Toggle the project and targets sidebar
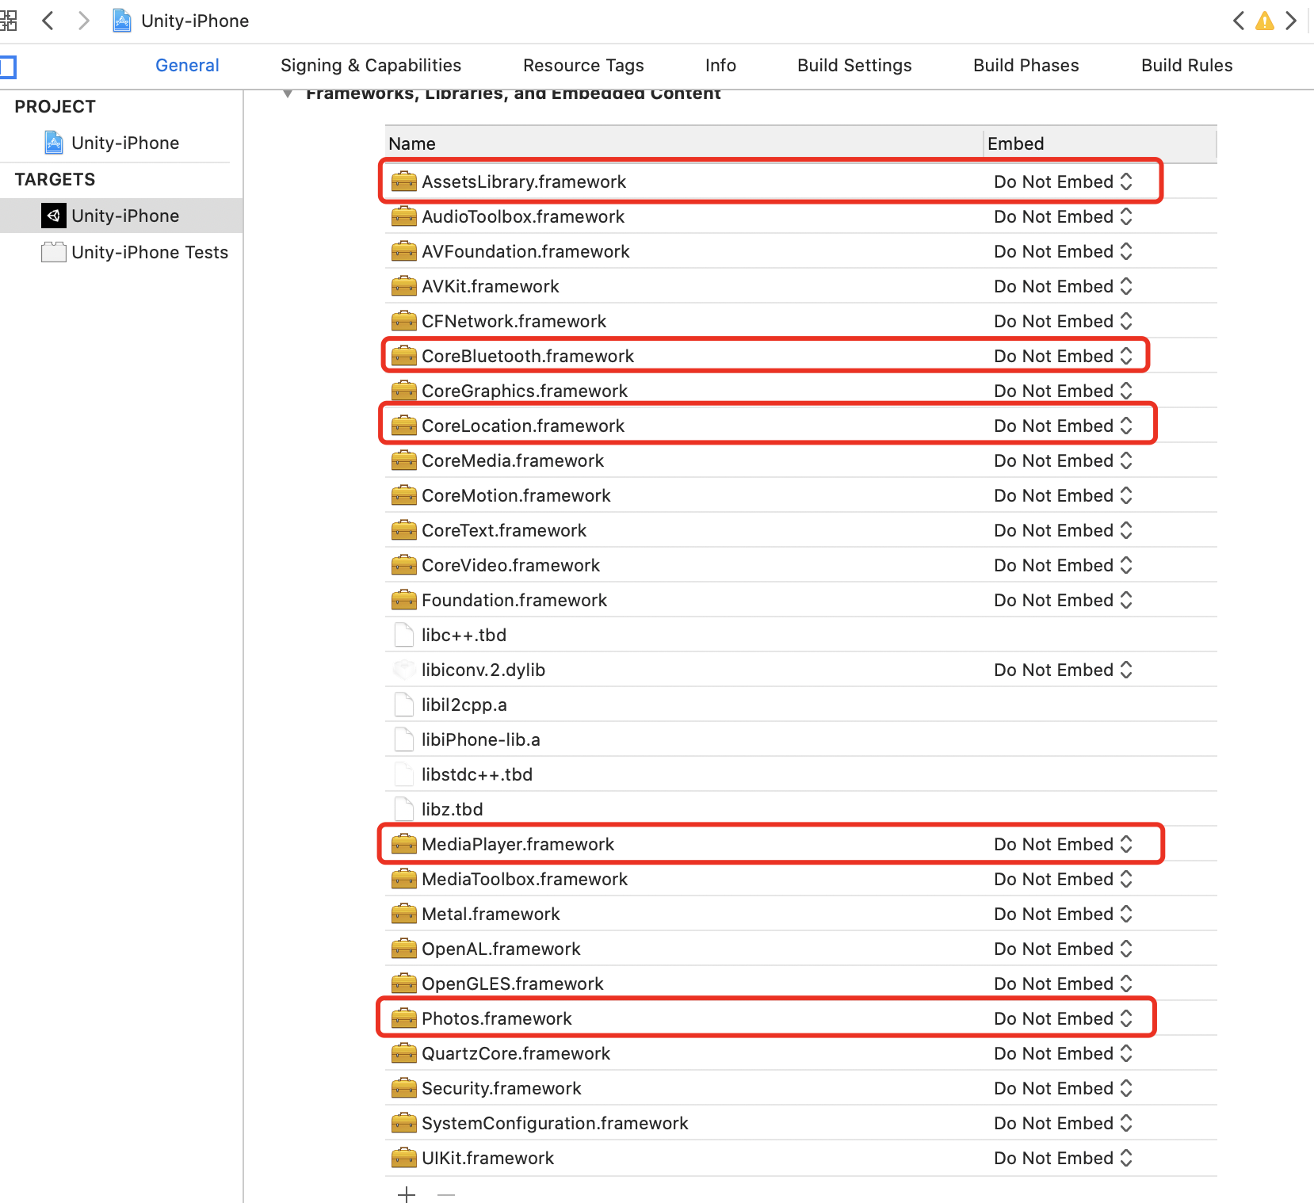This screenshot has height=1203, width=1314. pyautogui.click(x=8, y=67)
